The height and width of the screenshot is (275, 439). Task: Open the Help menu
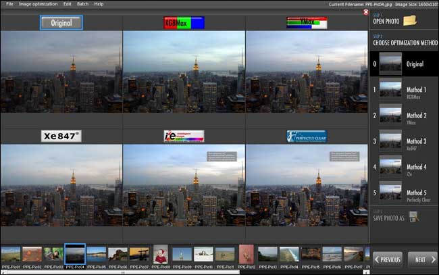pyautogui.click(x=99, y=4)
